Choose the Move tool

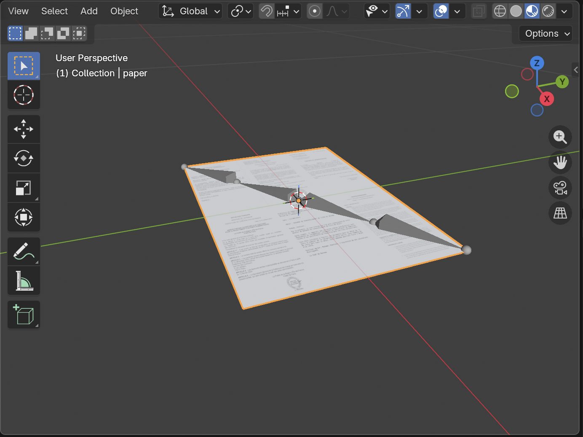coord(24,129)
